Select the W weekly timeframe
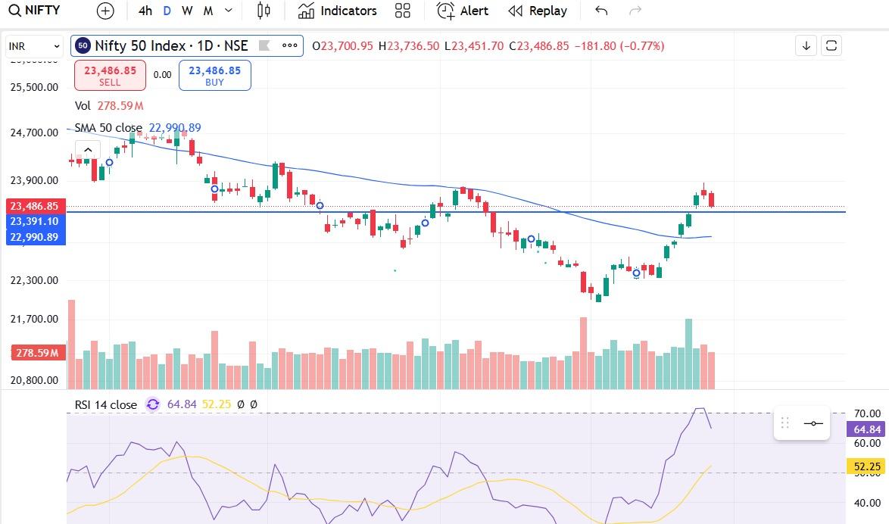 click(187, 11)
